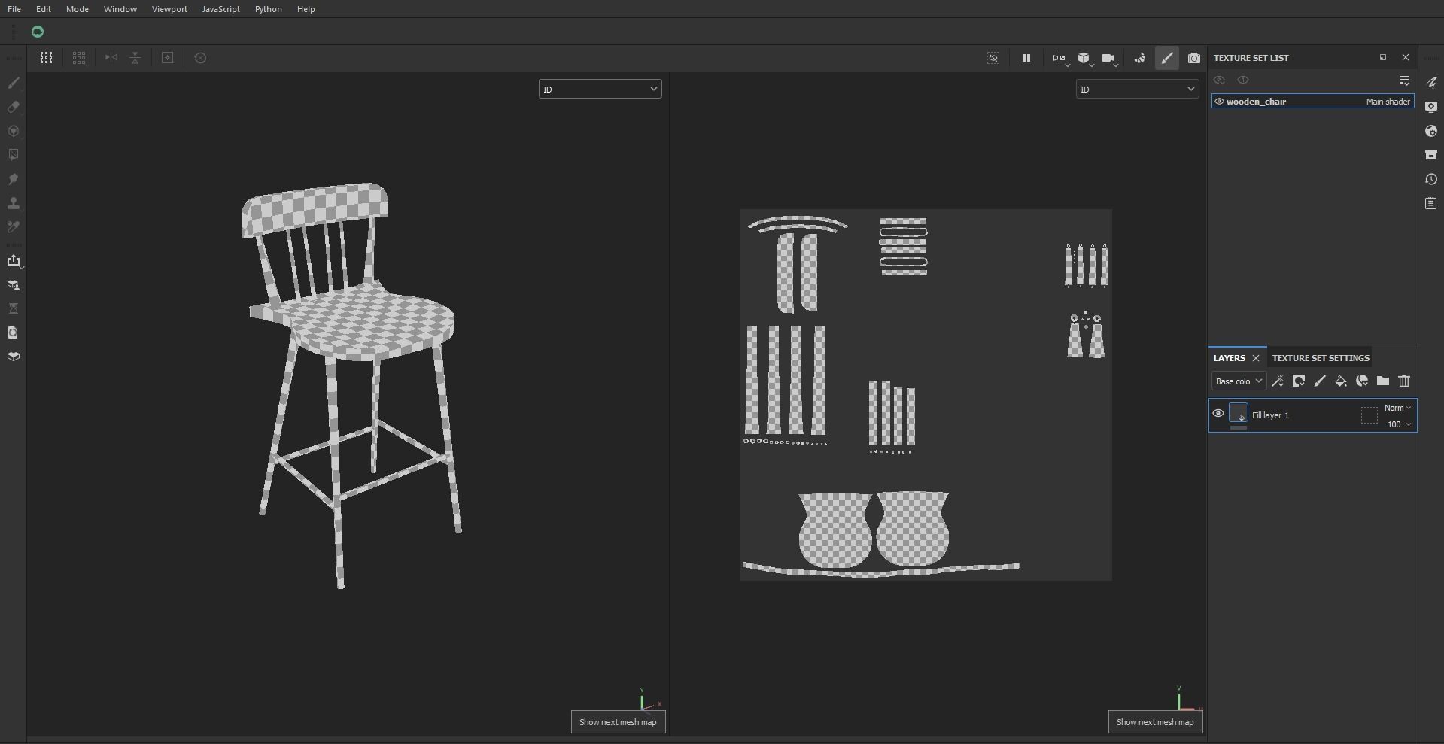Select the Polygon fill tool
1444x744 pixels.
pyautogui.click(x=14, y=155)
